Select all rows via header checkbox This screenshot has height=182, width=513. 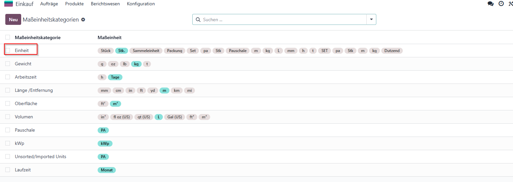pos(8,37)
